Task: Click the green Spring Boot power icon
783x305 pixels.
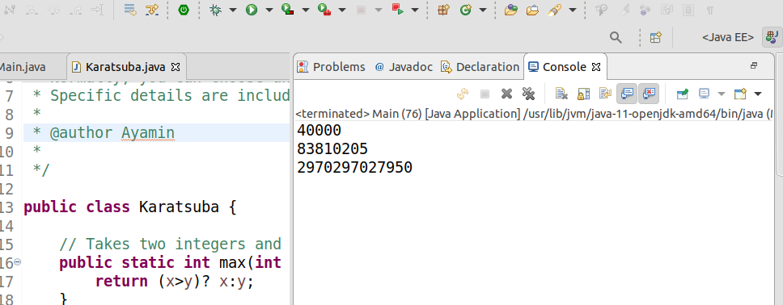Action: 184,10
